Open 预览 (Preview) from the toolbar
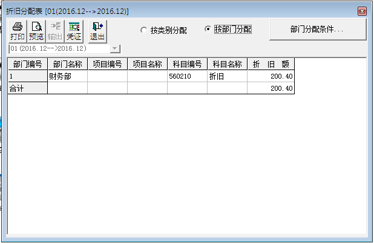The height and width of the screenshot is (243, 374). click(36, 31)
